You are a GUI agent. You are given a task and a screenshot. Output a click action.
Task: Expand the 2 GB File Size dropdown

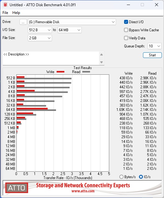click(x=40, y=38)
